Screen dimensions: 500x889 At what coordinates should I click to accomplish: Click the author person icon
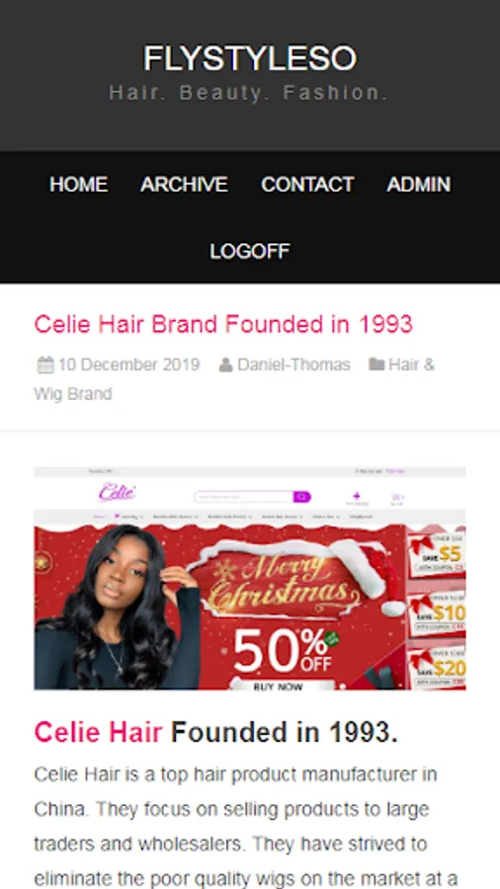[225, 364]
